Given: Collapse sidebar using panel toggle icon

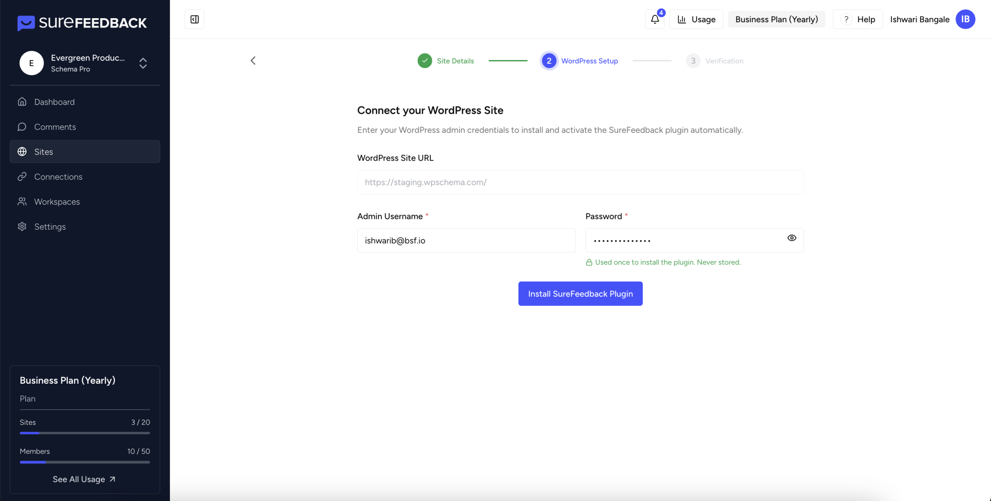Looking at the screenshot, I should [194, 19].
